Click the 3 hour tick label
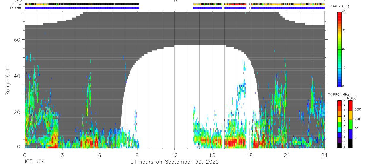 coord(62,156)
